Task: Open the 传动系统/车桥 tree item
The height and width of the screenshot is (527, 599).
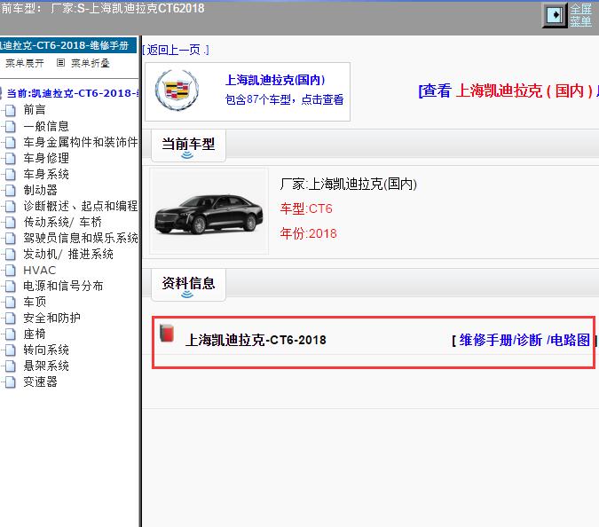Action: [x=63, y=222]
